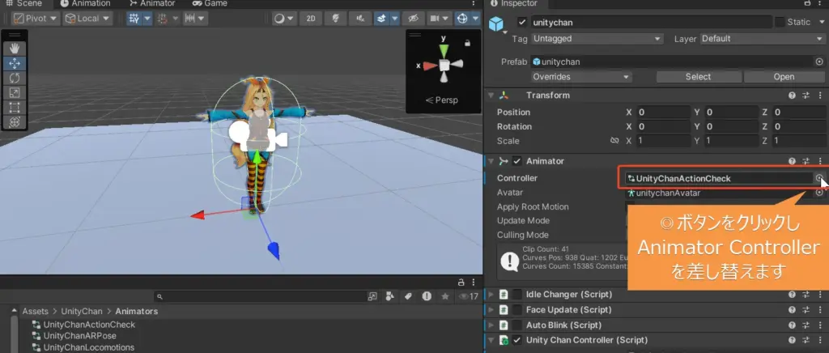Select the Rect tool

[15, 107]
